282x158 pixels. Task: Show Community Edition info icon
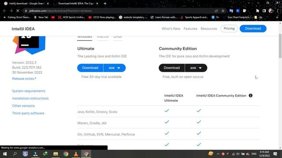[251, 96]
